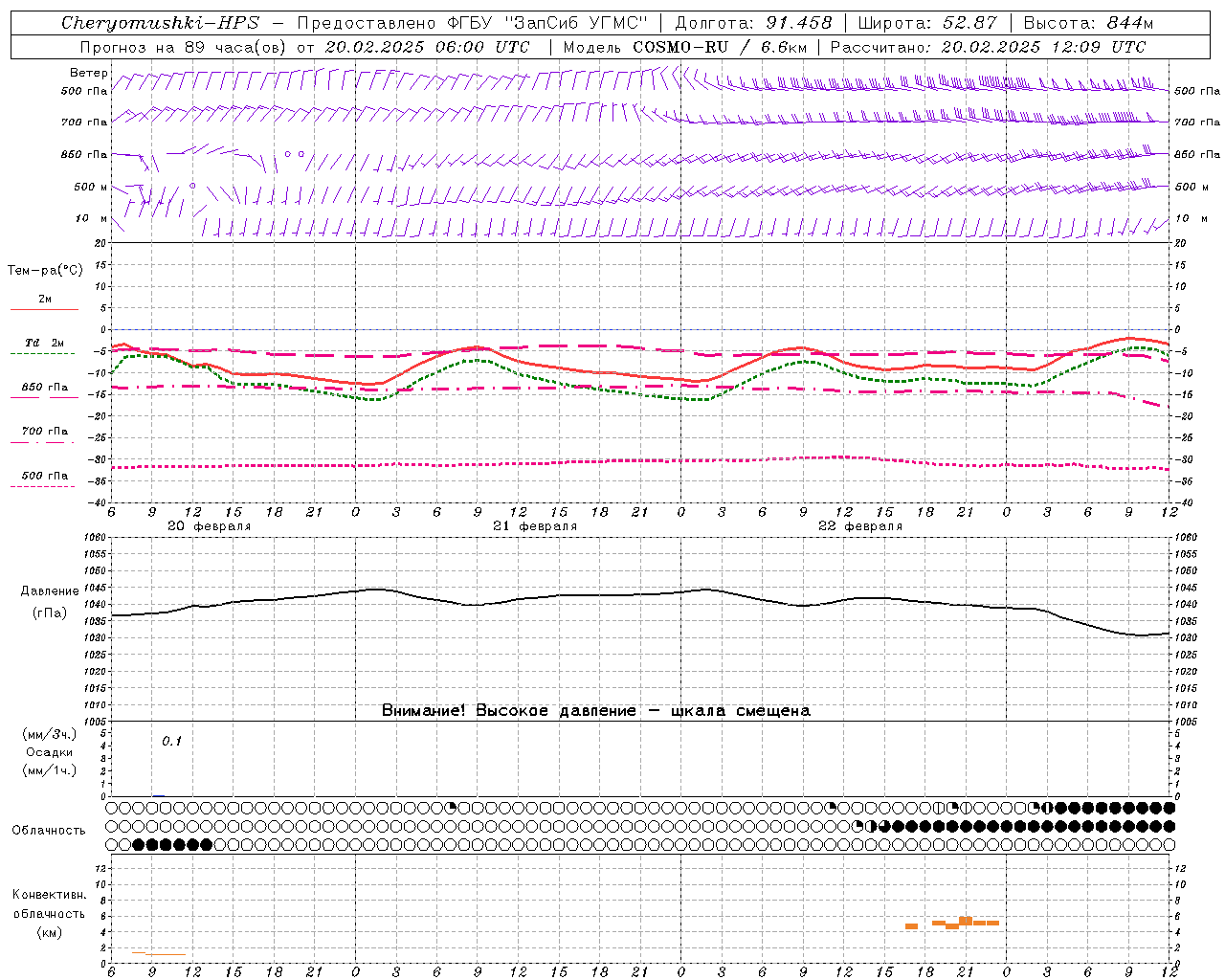Click the orange convective cloud bars
The height and width of the screenshot is (980, 1225).
(x=952, y=923)
